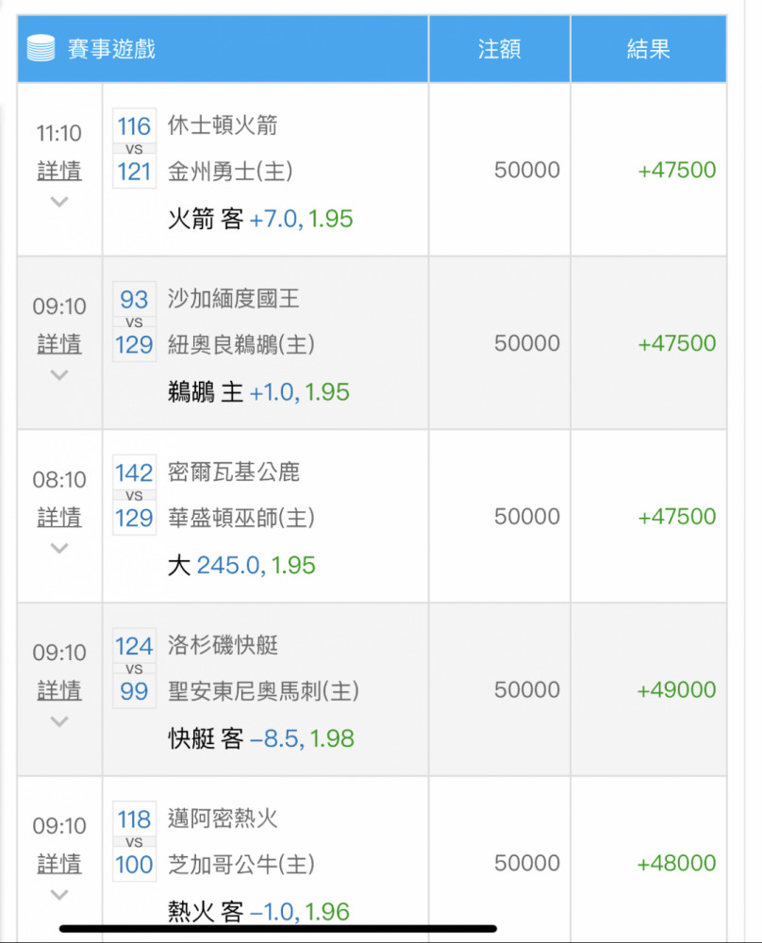Select the 注額 column header
This screenshot has width=762, height=943.
pos(499,49)
